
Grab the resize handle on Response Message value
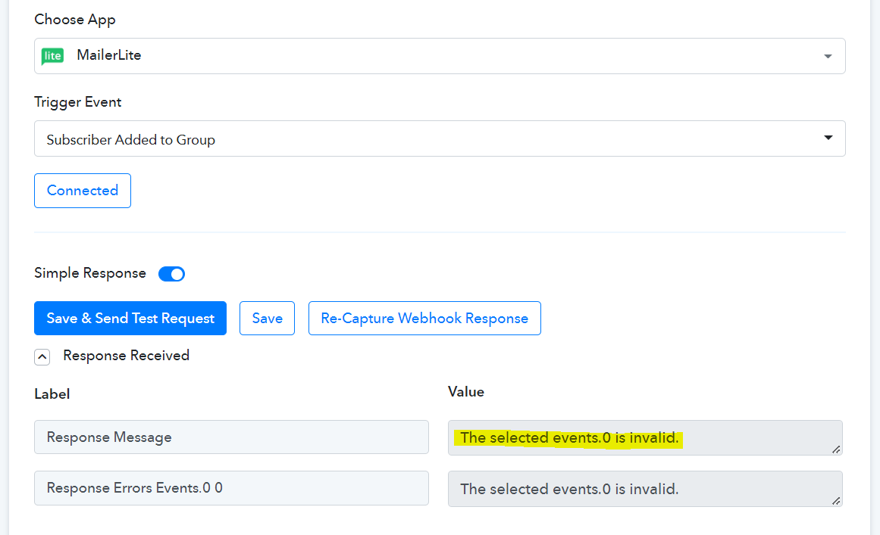click(x=835, y=449)
